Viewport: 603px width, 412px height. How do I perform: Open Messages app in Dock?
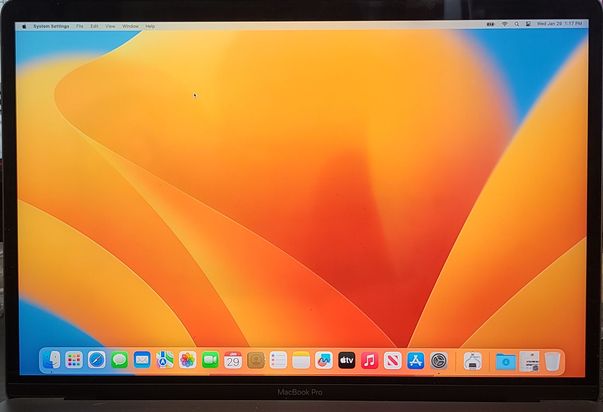click(x=119, y=360)
